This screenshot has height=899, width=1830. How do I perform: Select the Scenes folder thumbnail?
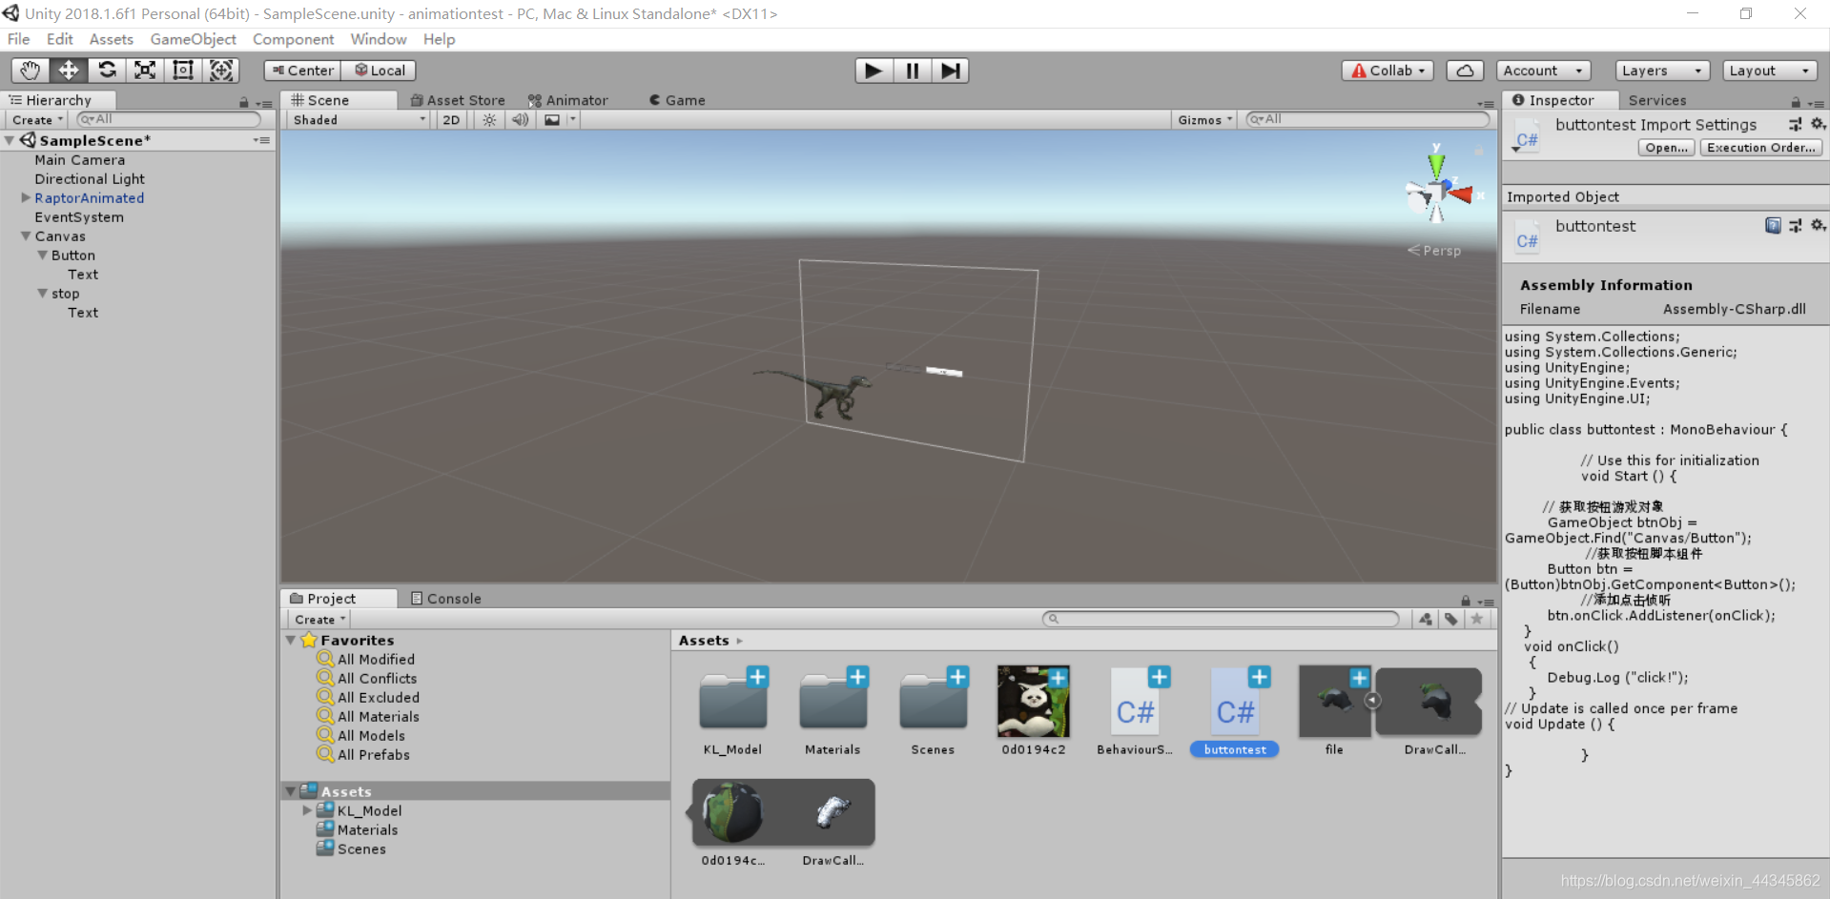pos(933,702)
